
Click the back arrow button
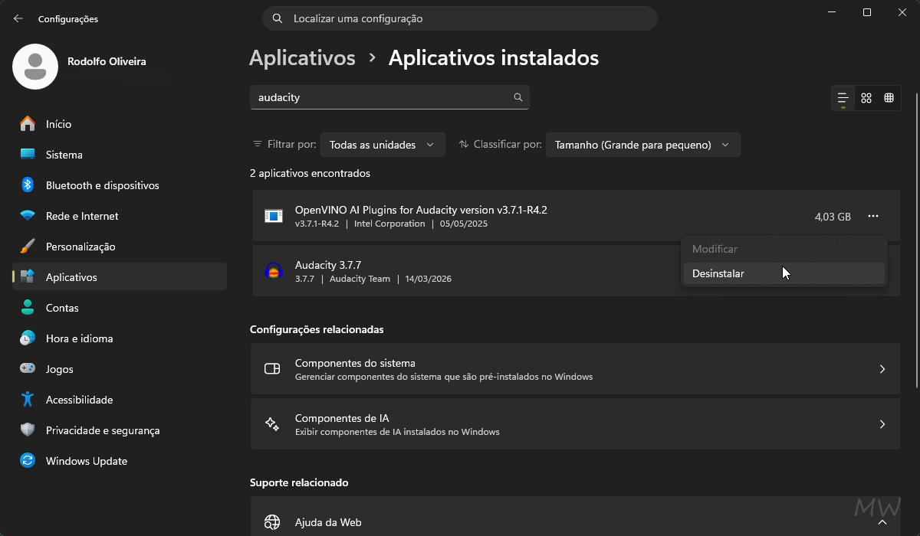pyautogui.click(x=17, y=18)
